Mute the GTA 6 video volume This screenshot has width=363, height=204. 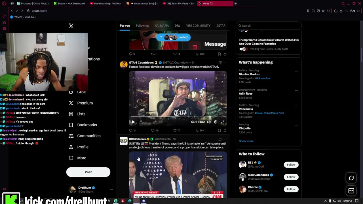coord(209,122)
